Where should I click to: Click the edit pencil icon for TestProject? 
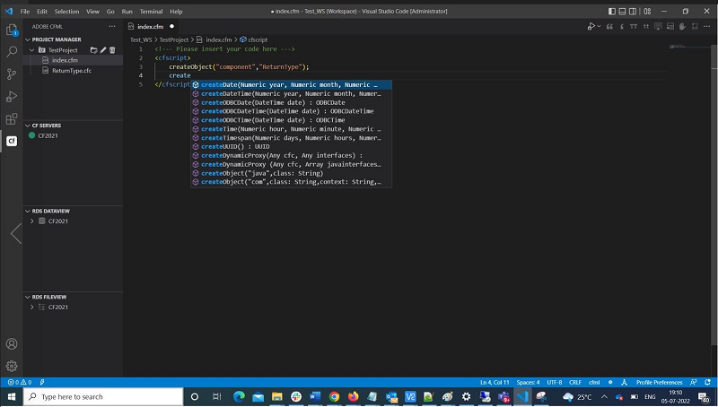click(x=103, y=50)
